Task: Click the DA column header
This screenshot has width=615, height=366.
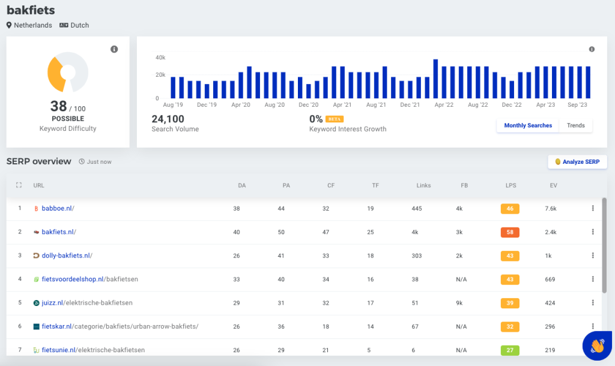Action: 242,185
